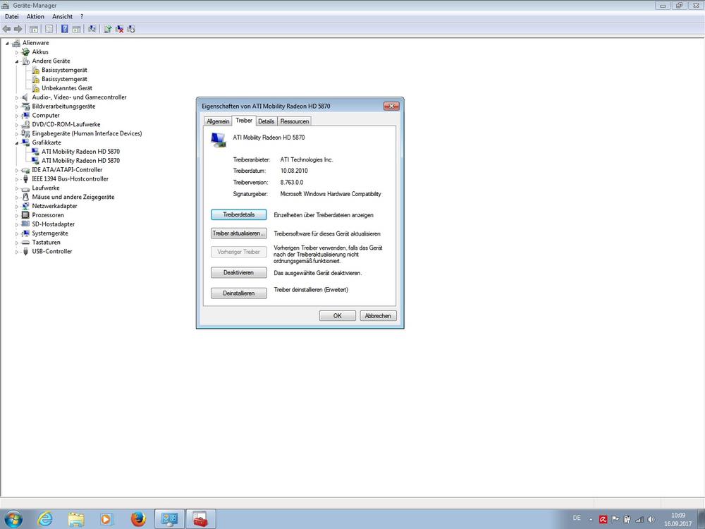
Task: Click the uninstall device icon with red X
Action: (119, 29)
